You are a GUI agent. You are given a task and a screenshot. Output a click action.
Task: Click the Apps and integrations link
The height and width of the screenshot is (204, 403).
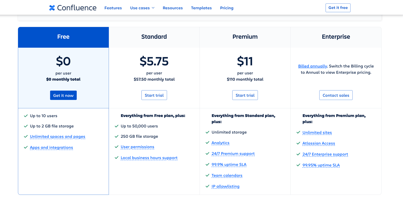click(x=51, y=147)
